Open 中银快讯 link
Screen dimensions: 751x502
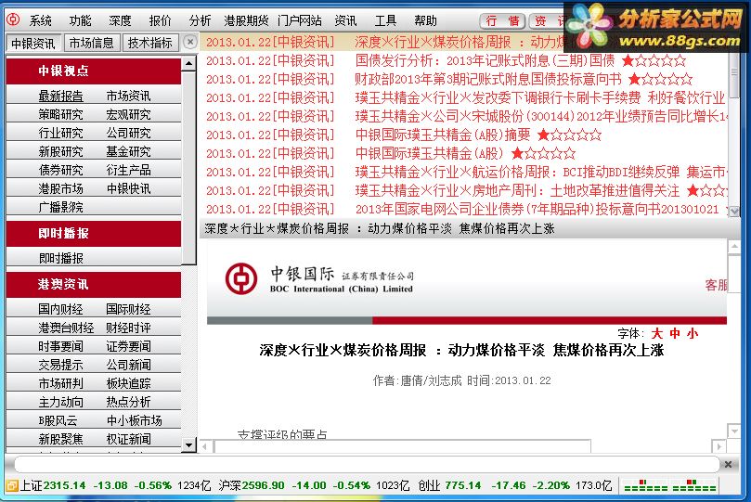point(128,189)
